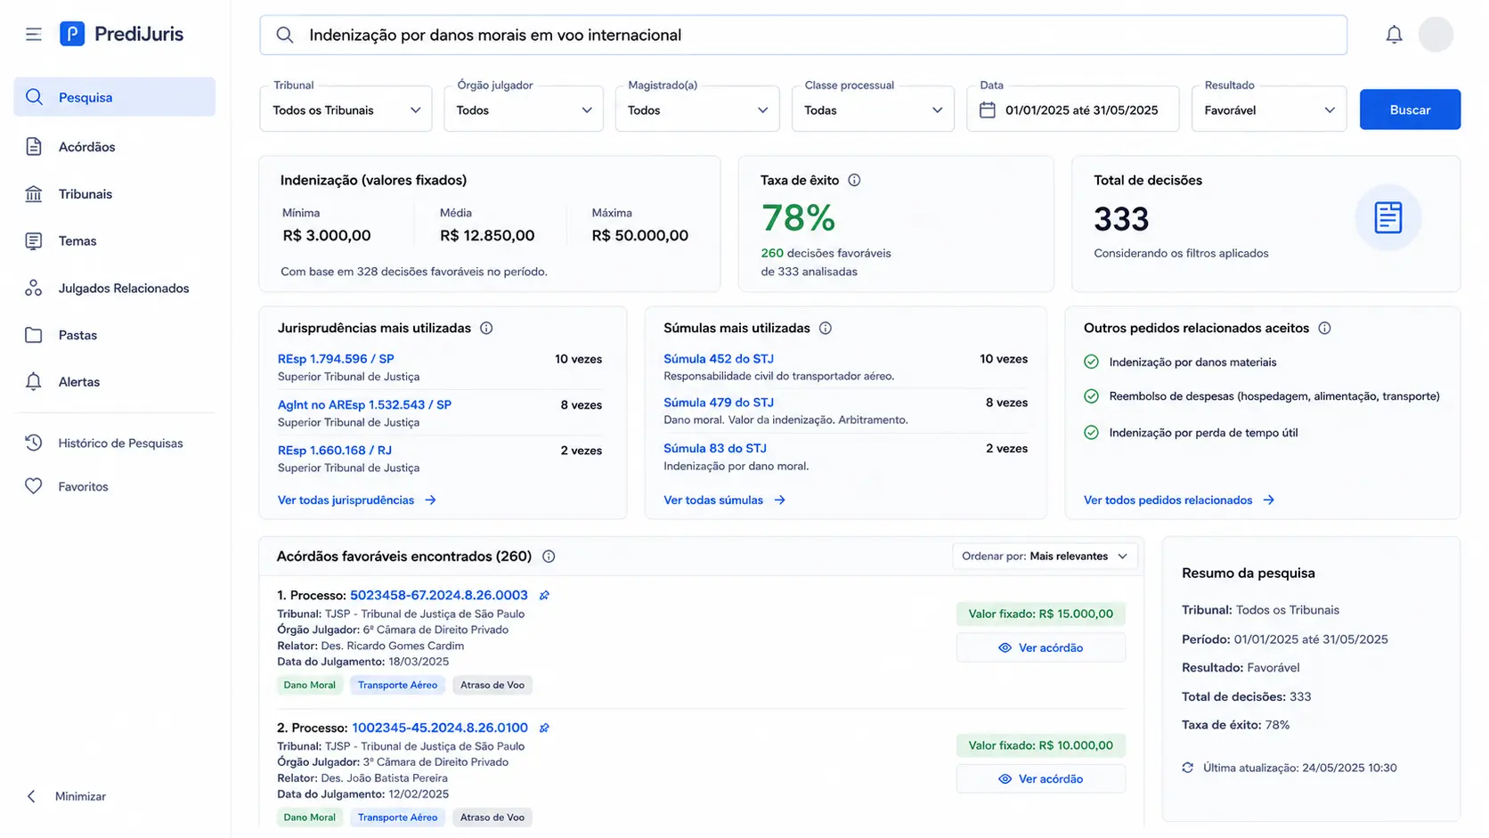Open REsp 1.794.596 / SP link
This screenshot has width=1489, height=838.
[x=336, y=359]
